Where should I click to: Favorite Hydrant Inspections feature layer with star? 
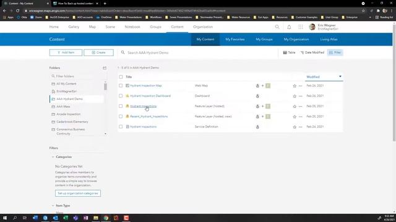point(295,107)
